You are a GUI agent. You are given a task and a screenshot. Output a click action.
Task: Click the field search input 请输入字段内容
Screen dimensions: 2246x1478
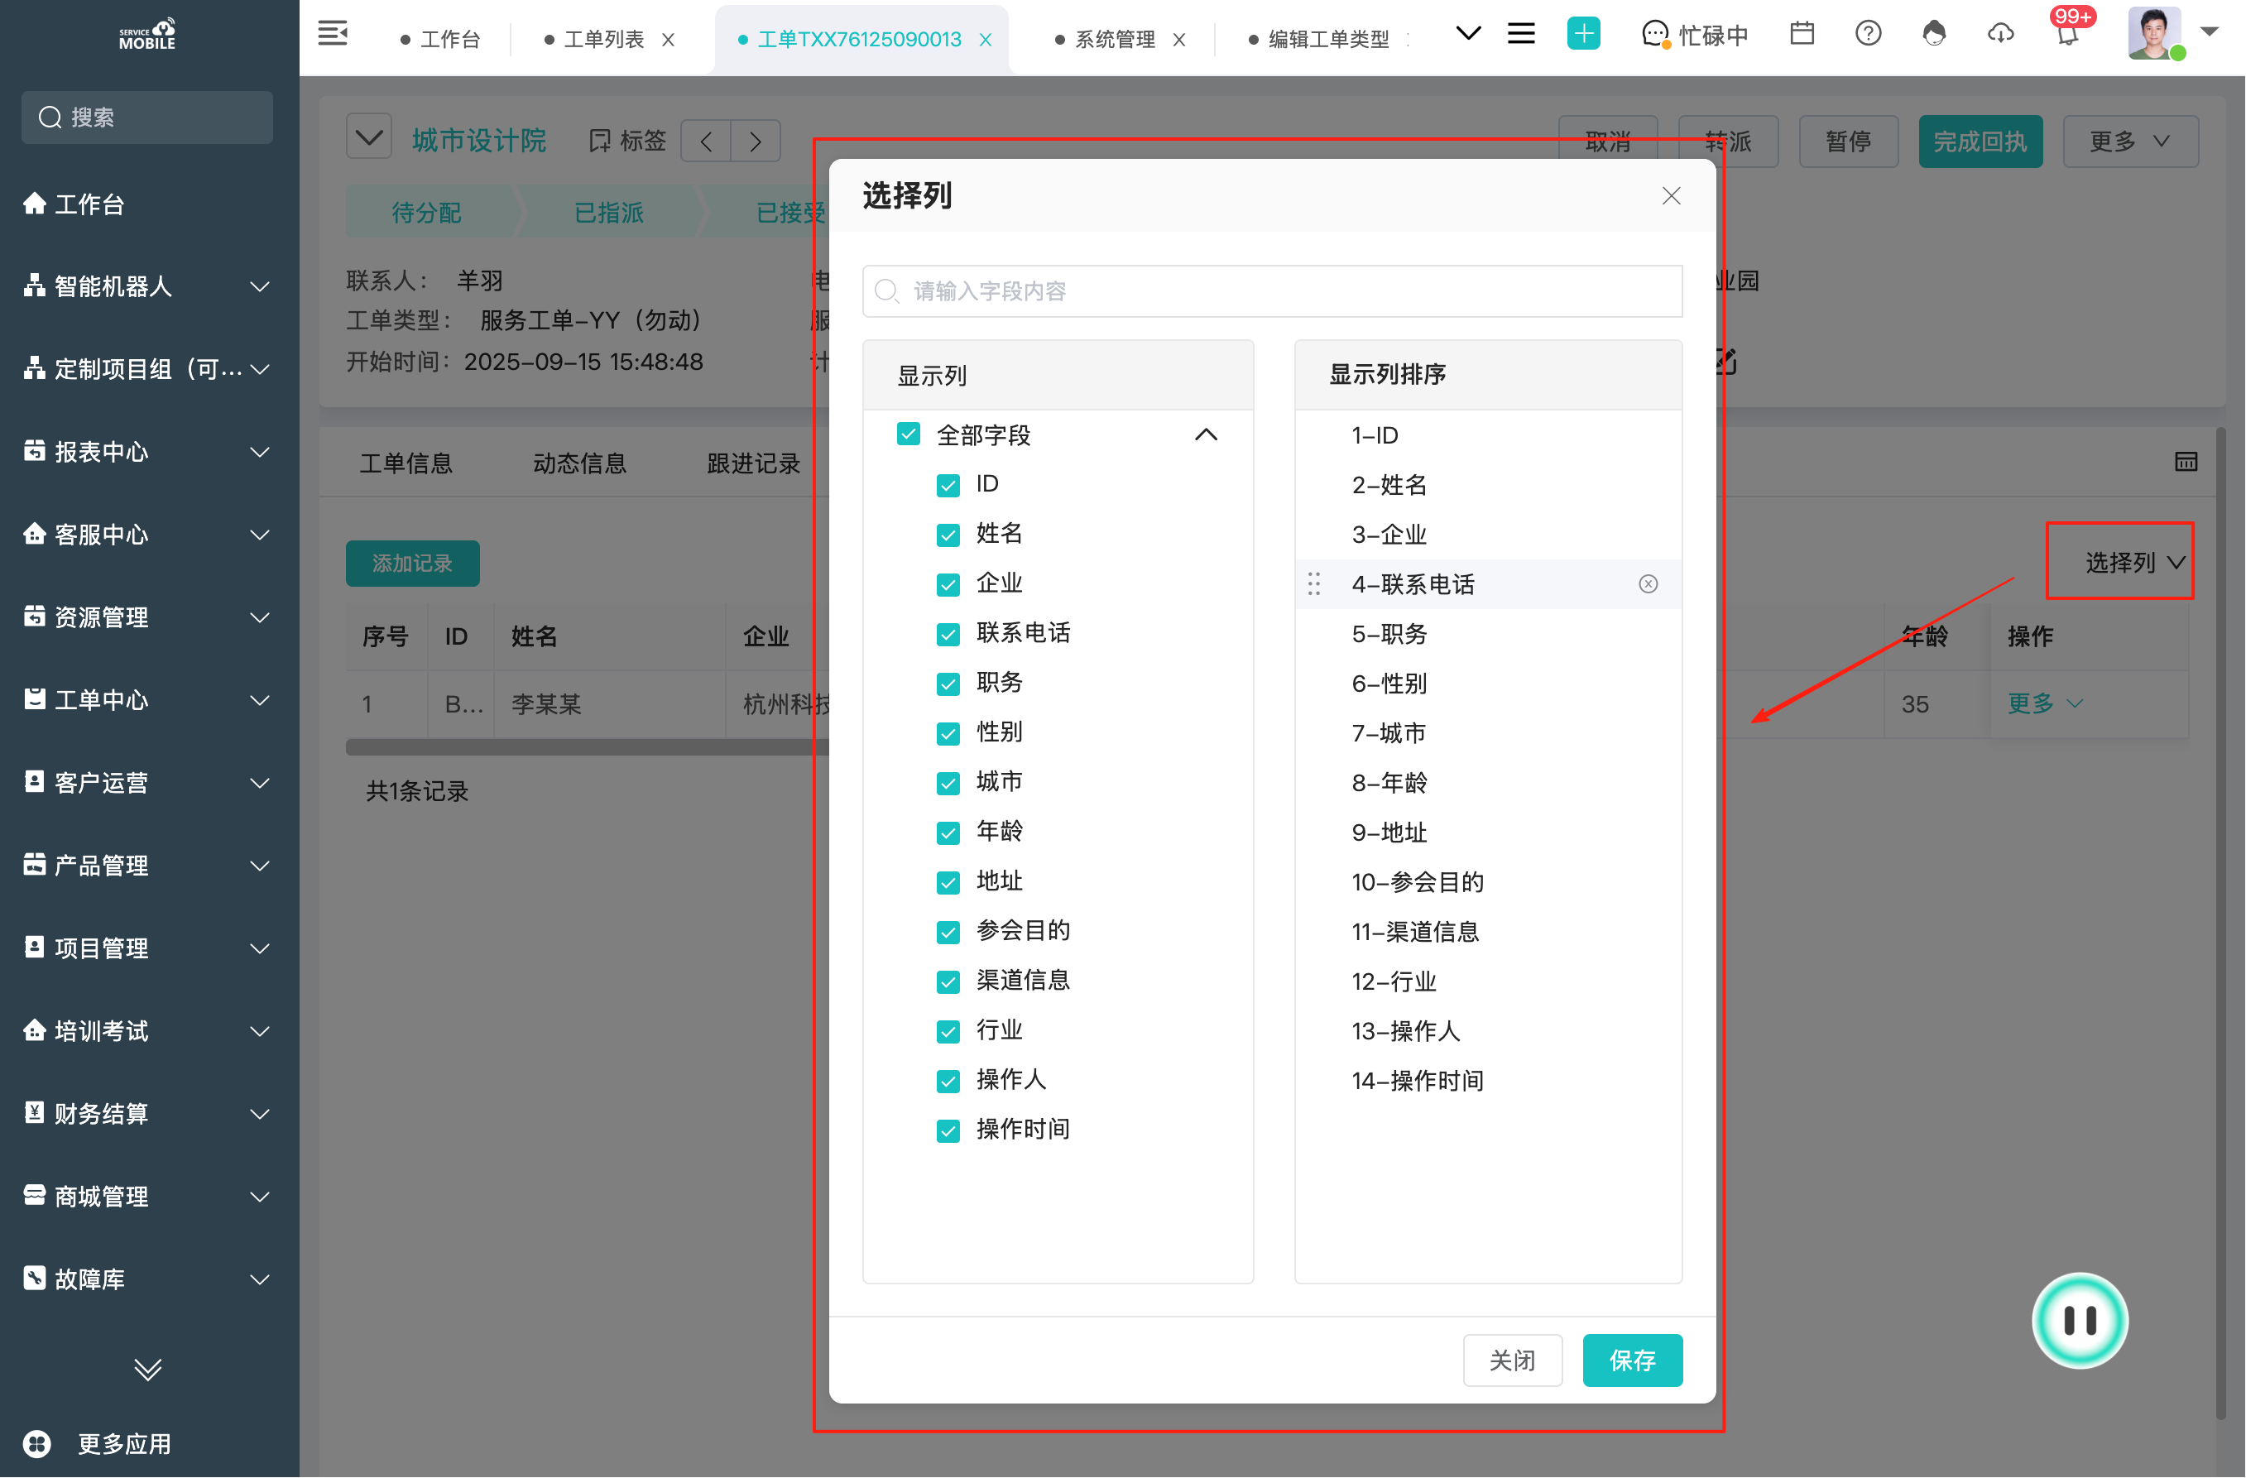pos(1272,291)
